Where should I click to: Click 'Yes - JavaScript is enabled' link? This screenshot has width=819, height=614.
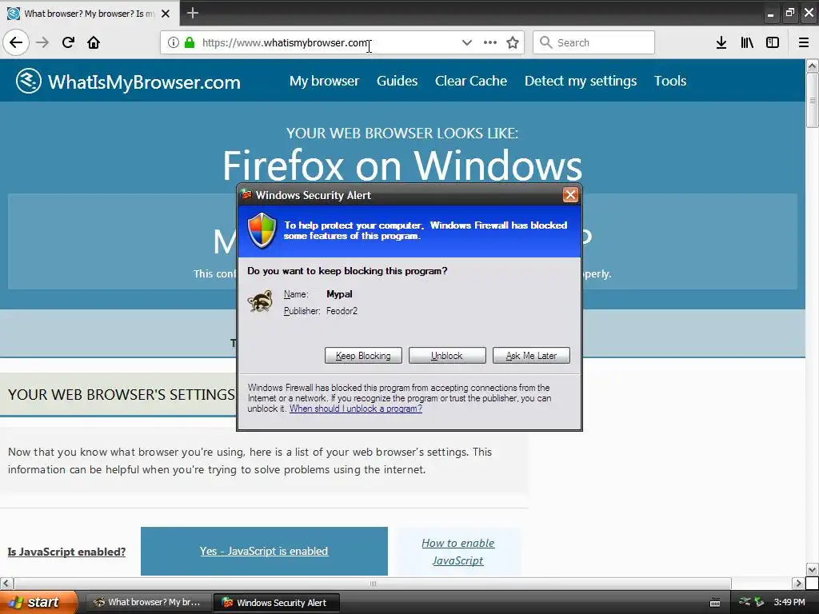click(264, 552)
